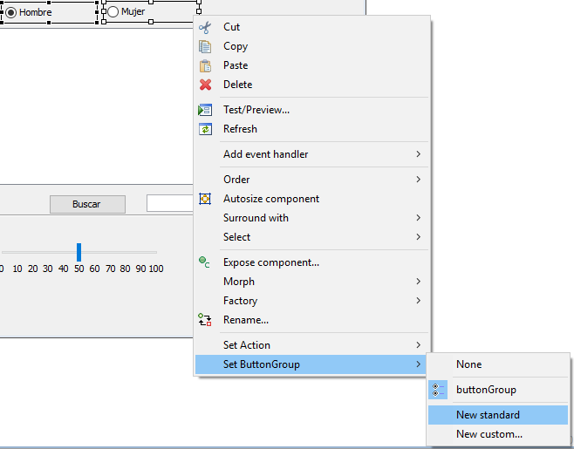Choose New standard button group
The width and height of the screenshot is (574, 449).
pyautogui.click(x=488, y=415)
